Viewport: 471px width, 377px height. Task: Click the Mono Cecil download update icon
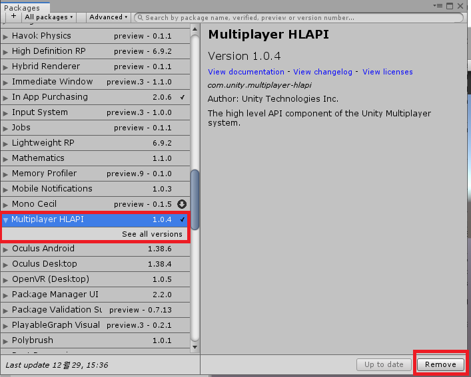[182, 204]
